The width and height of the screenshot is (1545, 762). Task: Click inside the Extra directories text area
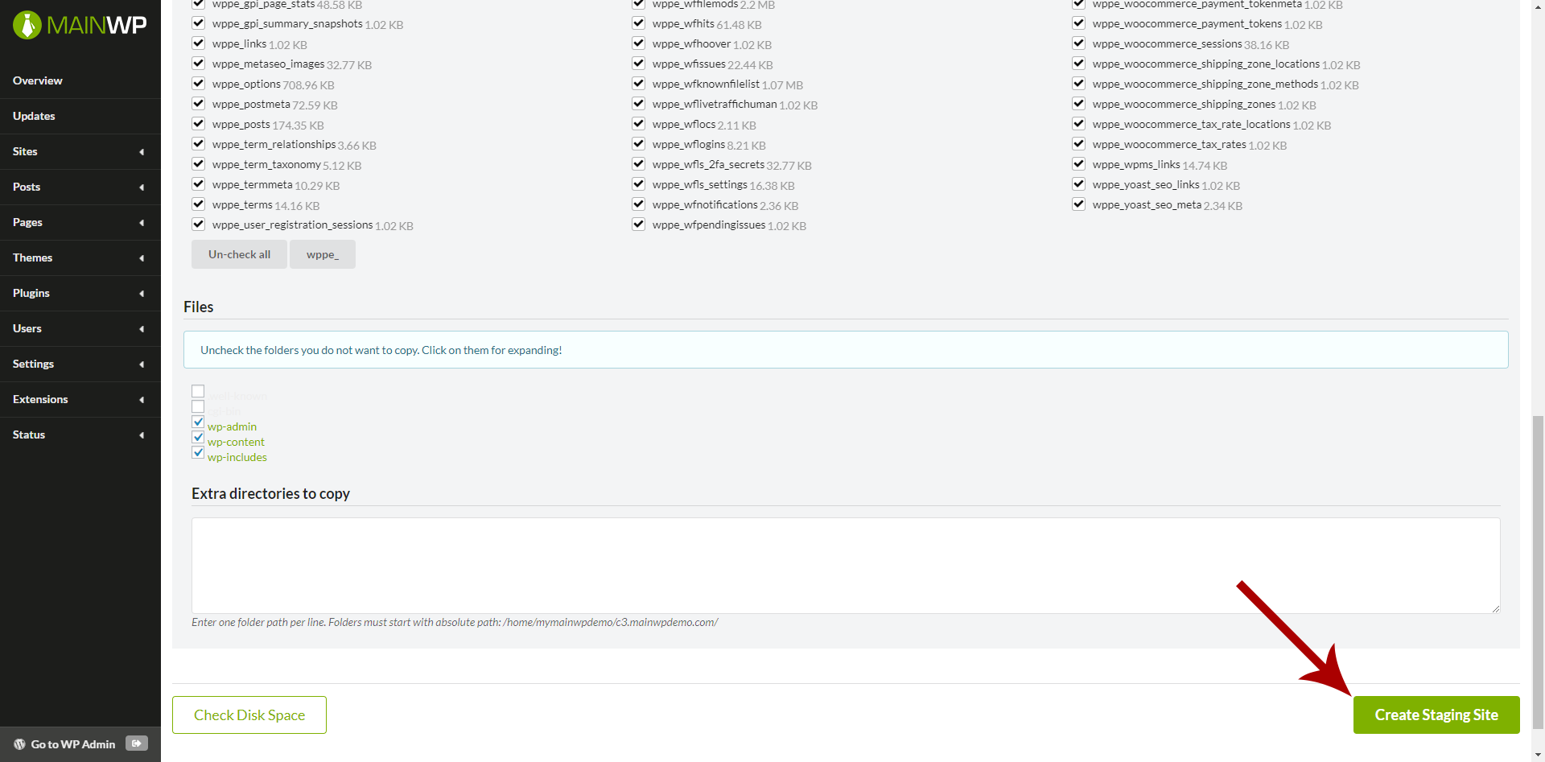coord(845,563)
